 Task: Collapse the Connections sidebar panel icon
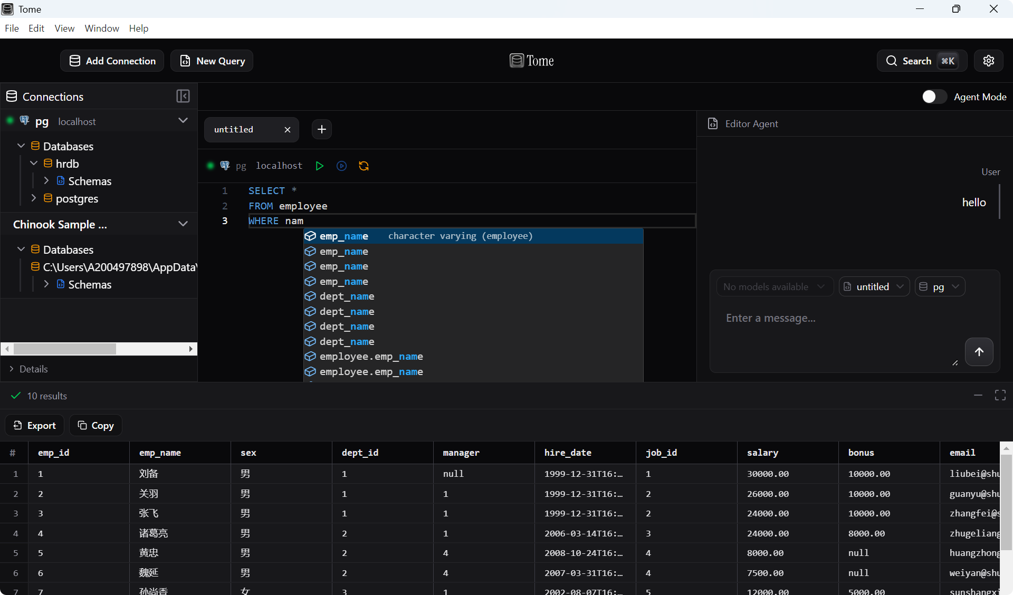[183, 97]
